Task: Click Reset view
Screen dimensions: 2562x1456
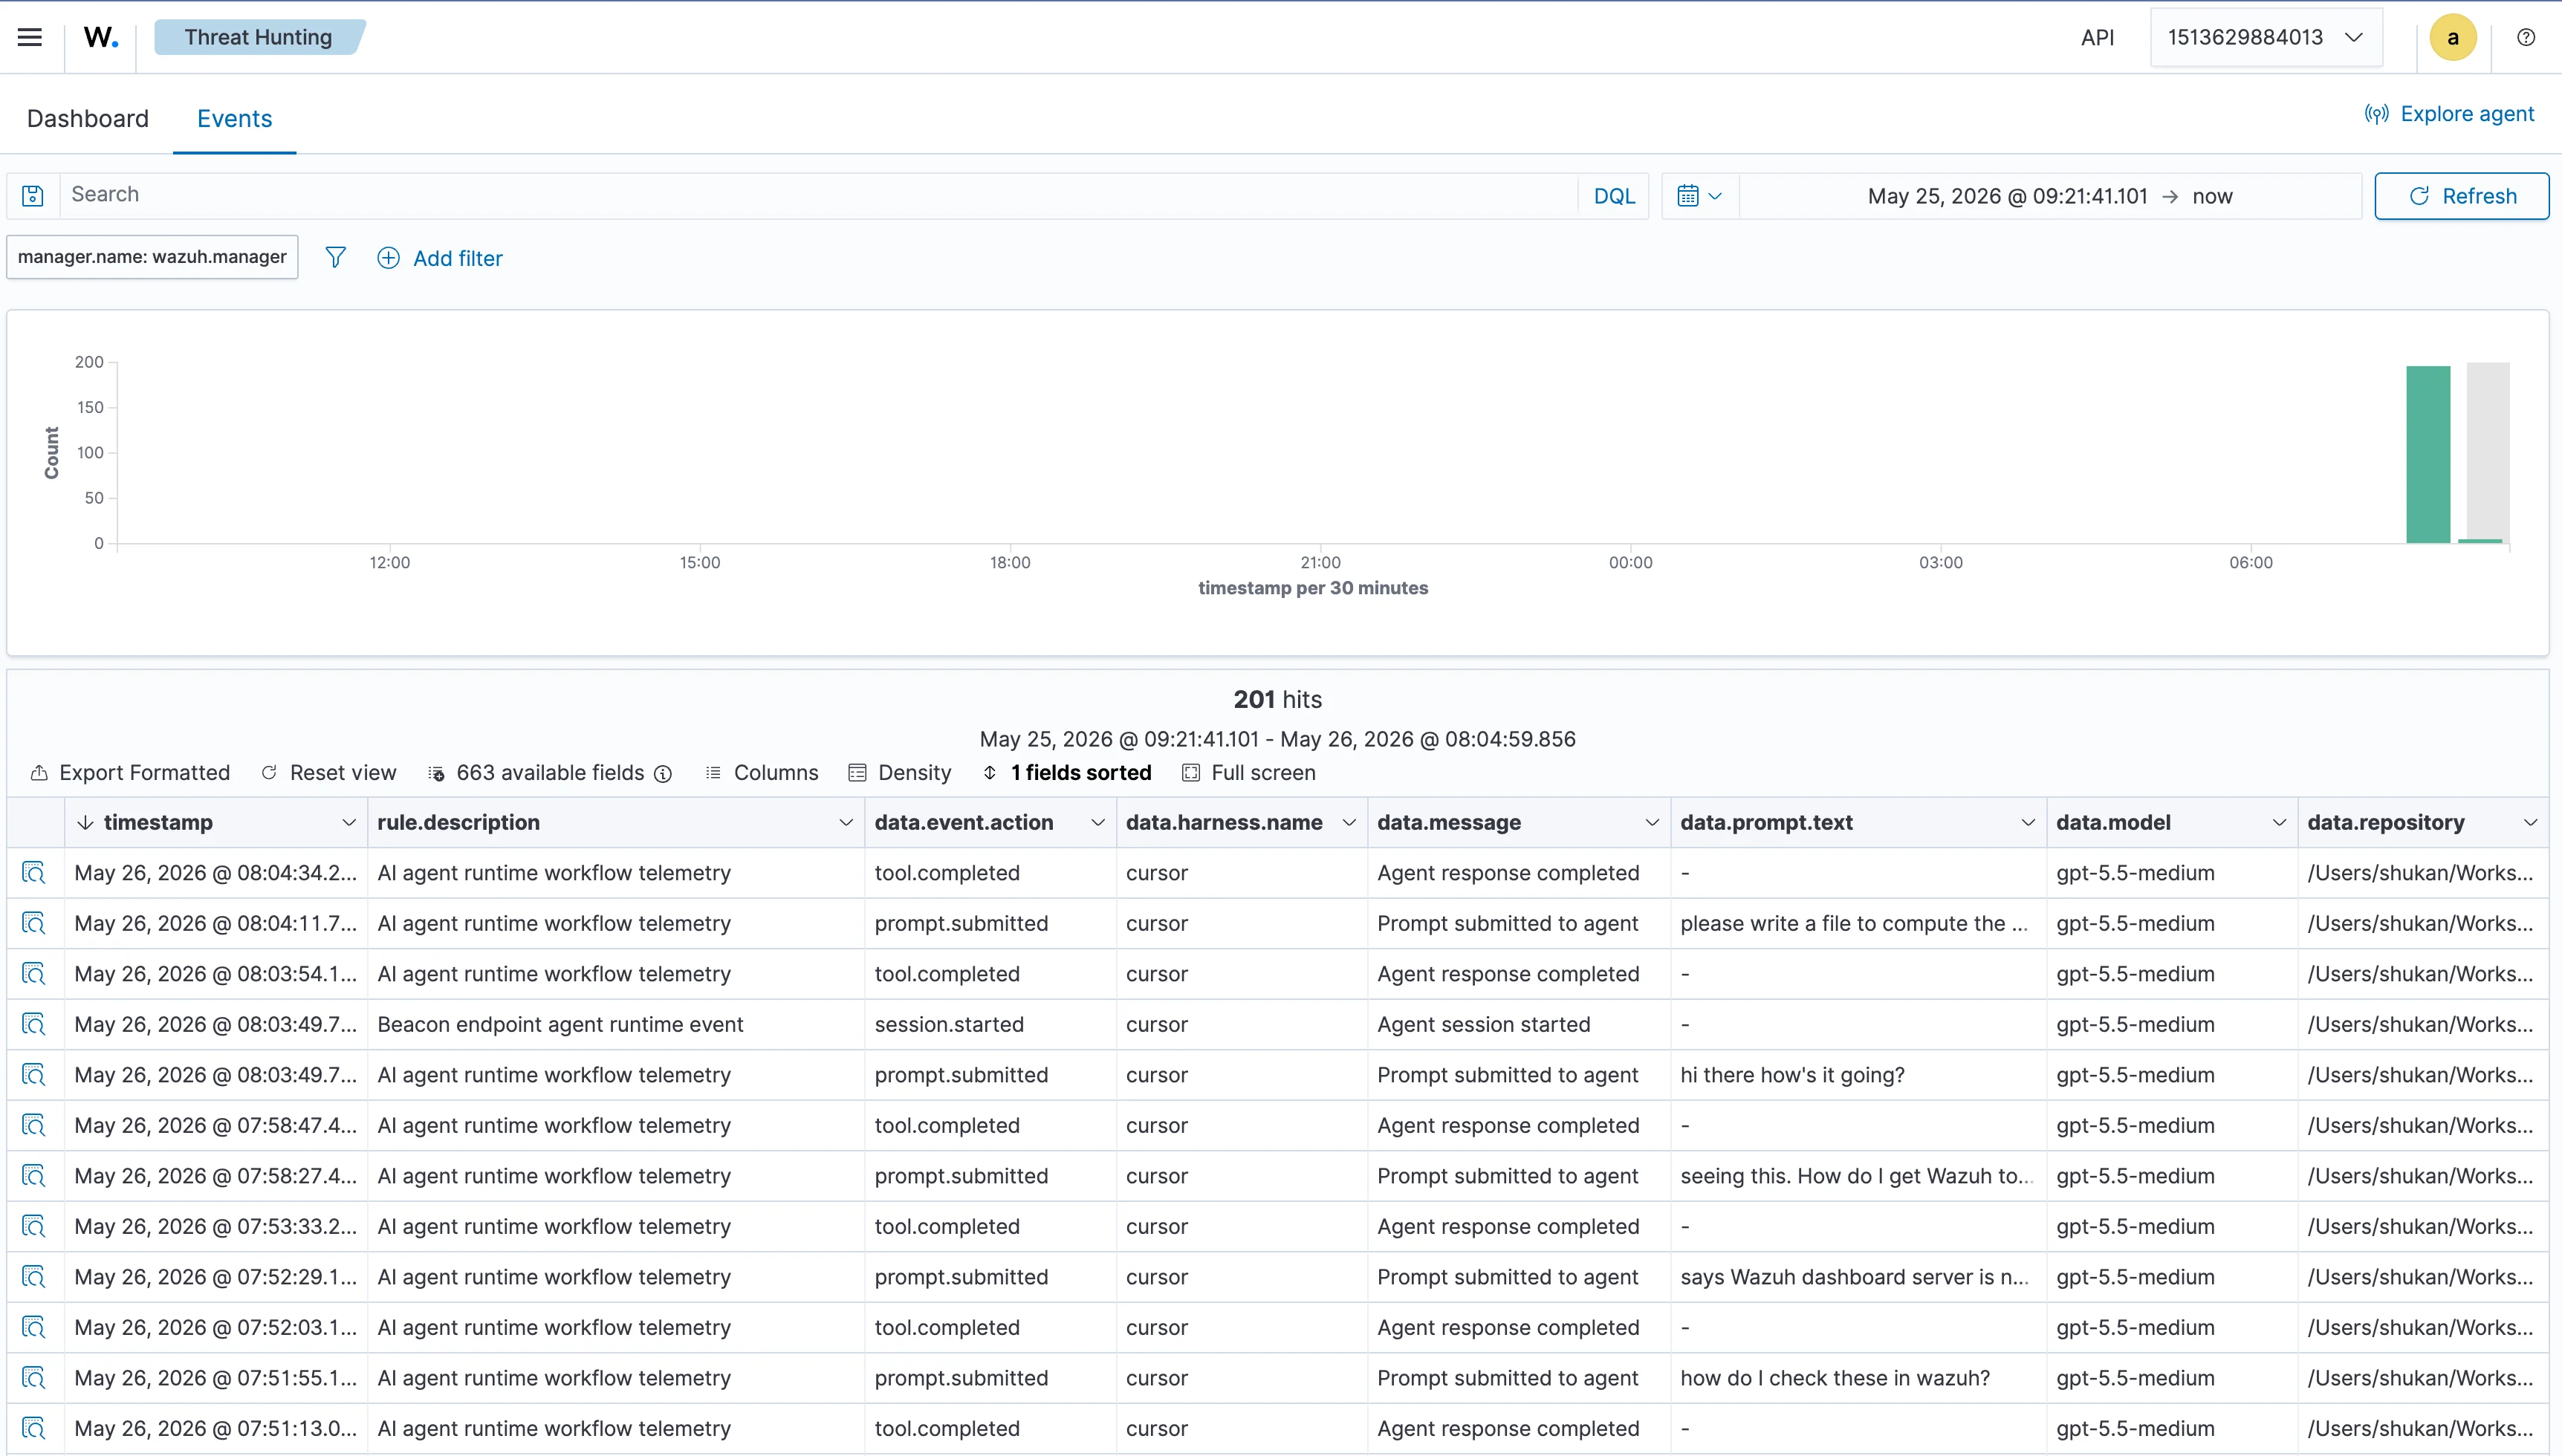Action: (329, 773)
